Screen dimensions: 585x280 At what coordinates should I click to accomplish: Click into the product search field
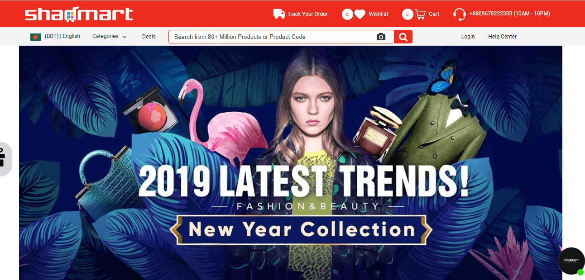click(272, 37)
